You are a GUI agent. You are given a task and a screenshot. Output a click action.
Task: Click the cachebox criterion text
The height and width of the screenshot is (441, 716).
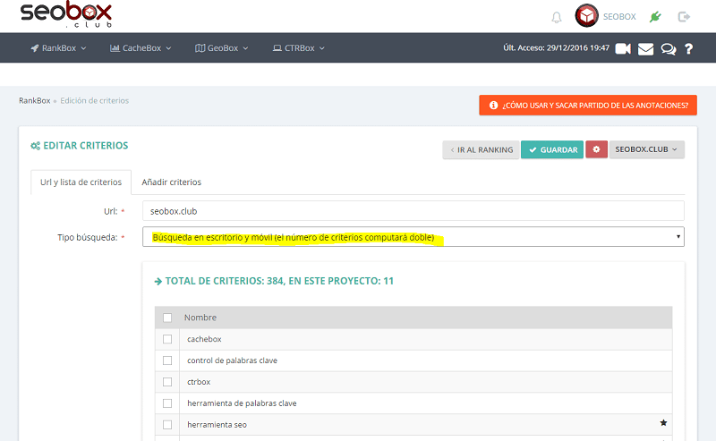(x=204, y=339)
